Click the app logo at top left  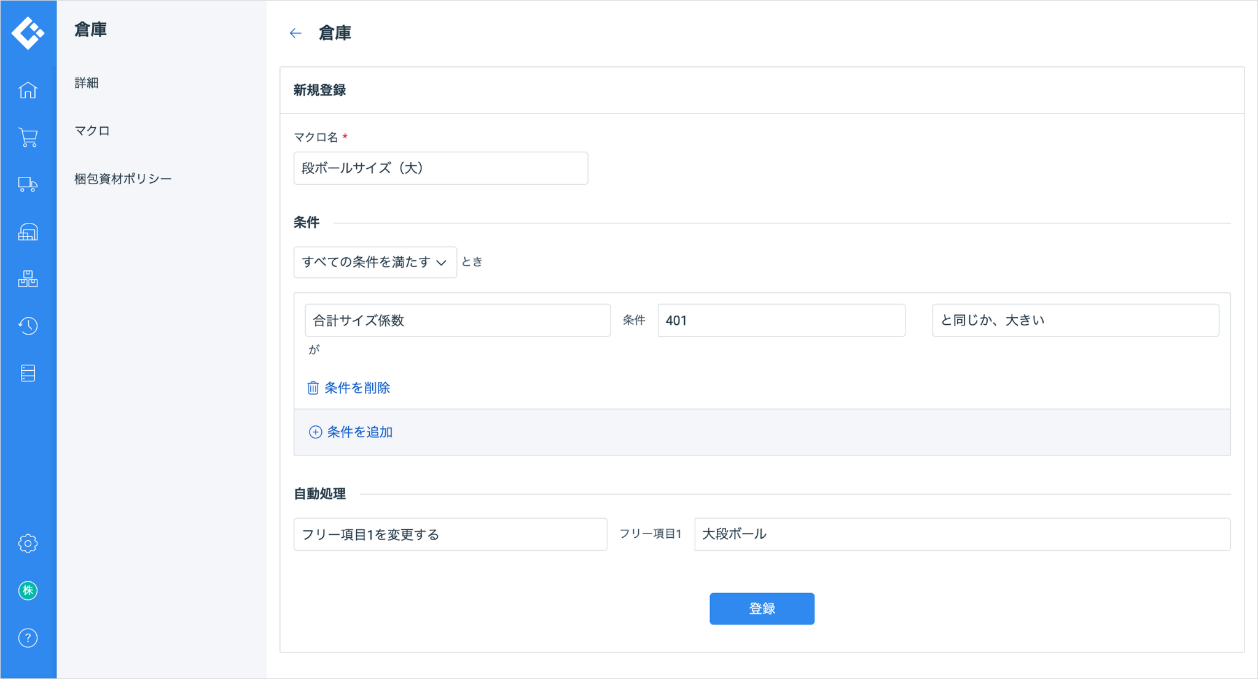pyautogui.click(x=28, y=32)
